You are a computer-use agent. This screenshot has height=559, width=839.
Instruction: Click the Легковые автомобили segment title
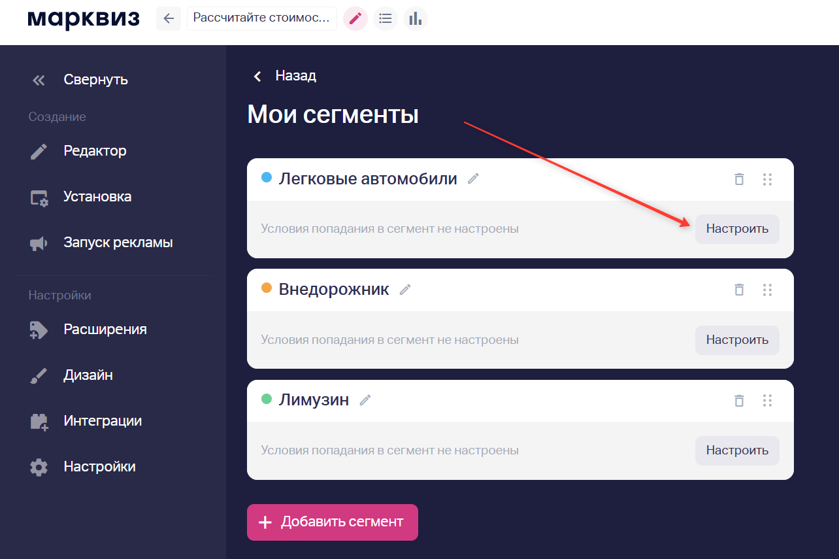coord(368,178)
